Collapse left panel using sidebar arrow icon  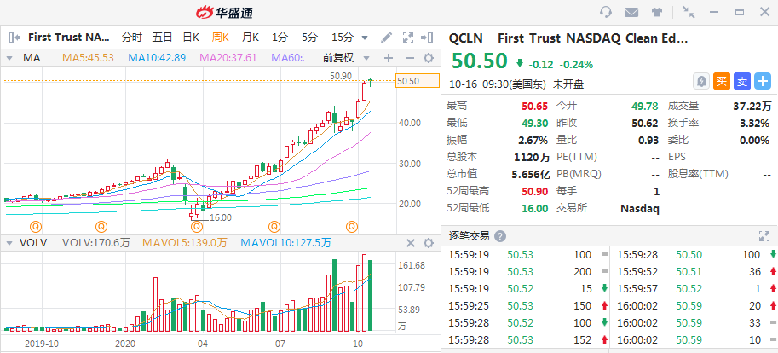[x=14, y=38]
